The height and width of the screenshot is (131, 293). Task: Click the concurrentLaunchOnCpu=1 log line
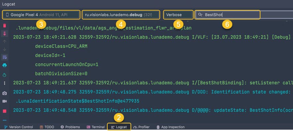tap(67, 65)
